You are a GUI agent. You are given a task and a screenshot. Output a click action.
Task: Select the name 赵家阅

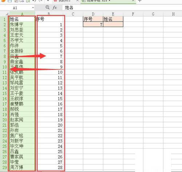16,120
